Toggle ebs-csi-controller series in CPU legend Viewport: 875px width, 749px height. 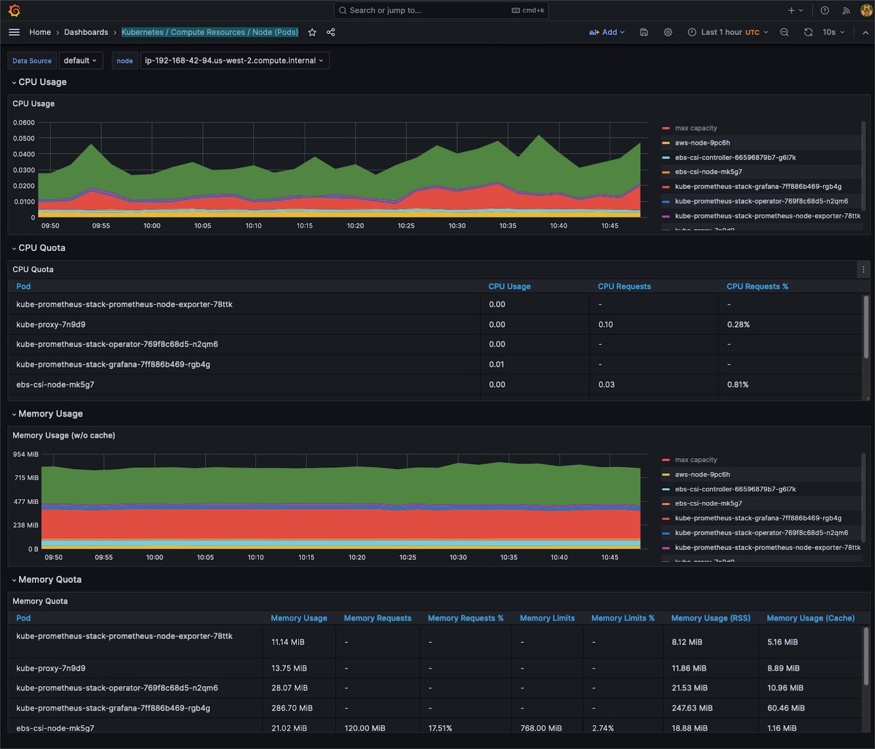735,157
